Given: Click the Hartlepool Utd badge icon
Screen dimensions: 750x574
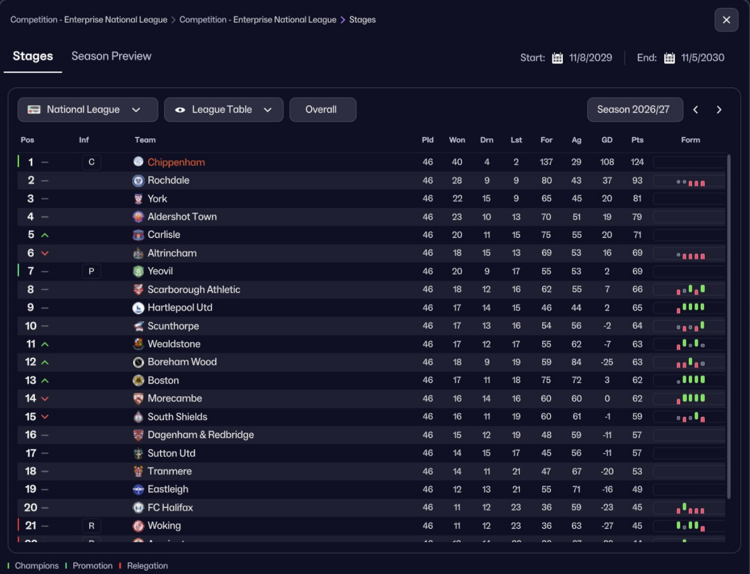Looking at the screenshot, I should (138, 308).
